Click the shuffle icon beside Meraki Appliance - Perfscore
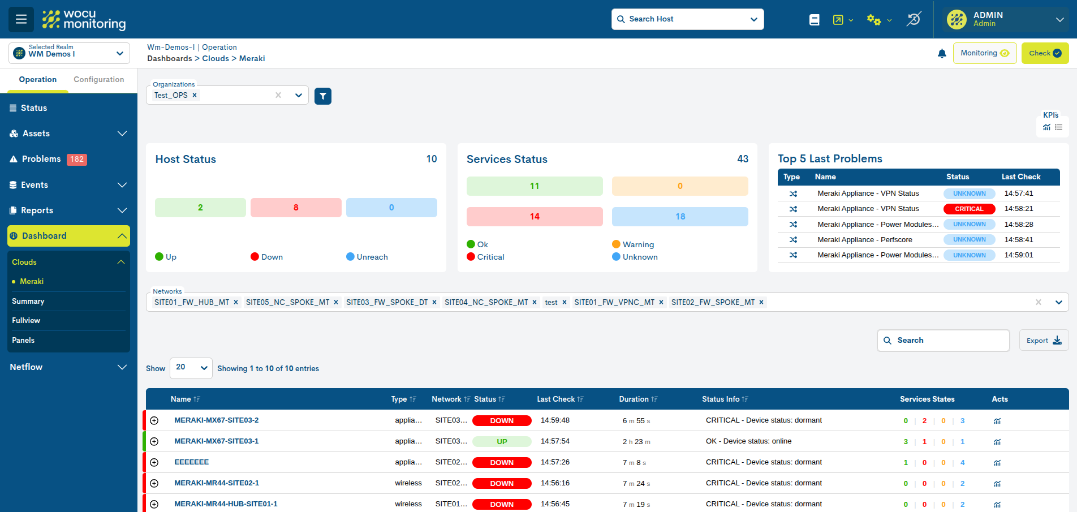1077x512 pixels. [794, 239]
